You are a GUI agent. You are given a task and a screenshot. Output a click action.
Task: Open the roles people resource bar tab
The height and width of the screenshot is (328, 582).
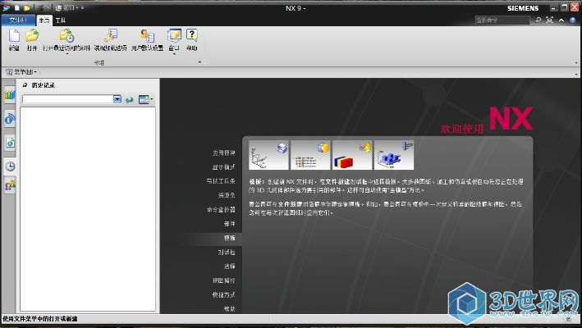coord(10,184)
